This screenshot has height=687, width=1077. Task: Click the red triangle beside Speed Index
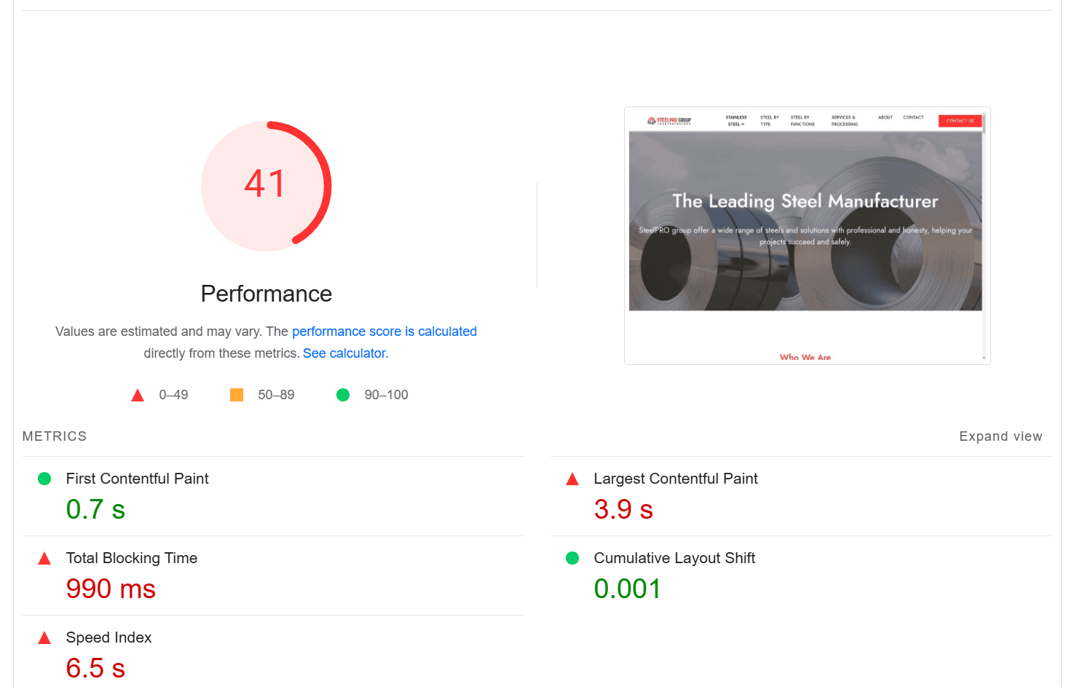coord(44,637)
